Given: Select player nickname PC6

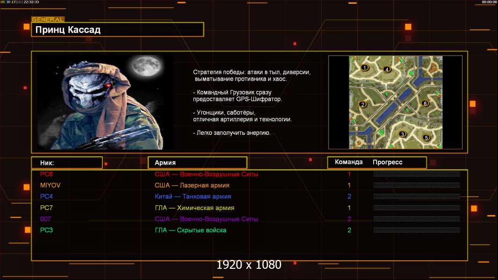Looking at the screenshot, I should 46,174.
